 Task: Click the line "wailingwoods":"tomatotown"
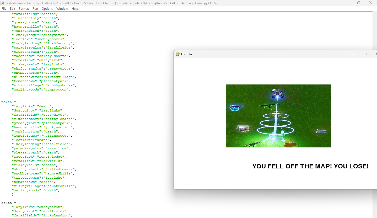[41, 89]
